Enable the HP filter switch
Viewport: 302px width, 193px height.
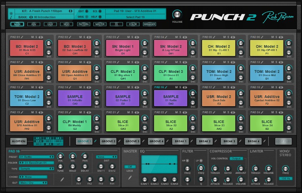pos(187,160)
